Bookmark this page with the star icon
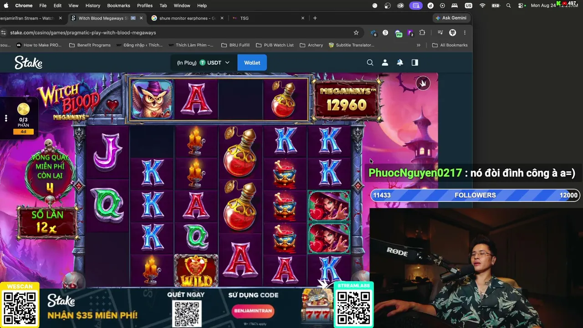The width and height of the screenshot is (583, 328). 356,33
